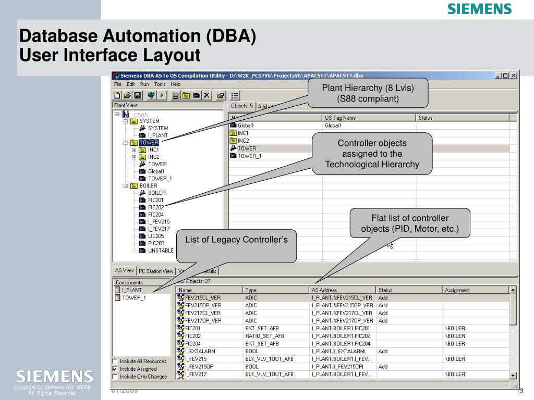This screenshot has height=400, width=534.
Task: Click the New file toolbar icon
Action: tap(117, 95)
